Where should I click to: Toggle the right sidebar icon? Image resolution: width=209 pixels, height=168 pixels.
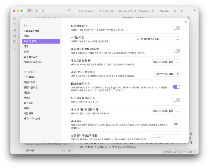point(194,11)
